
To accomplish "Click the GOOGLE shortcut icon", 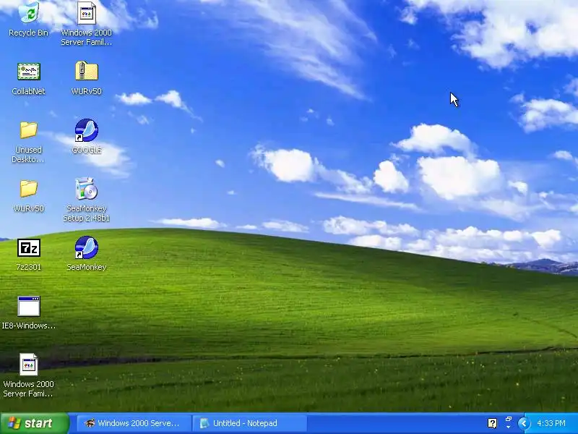I will [87, 130].
